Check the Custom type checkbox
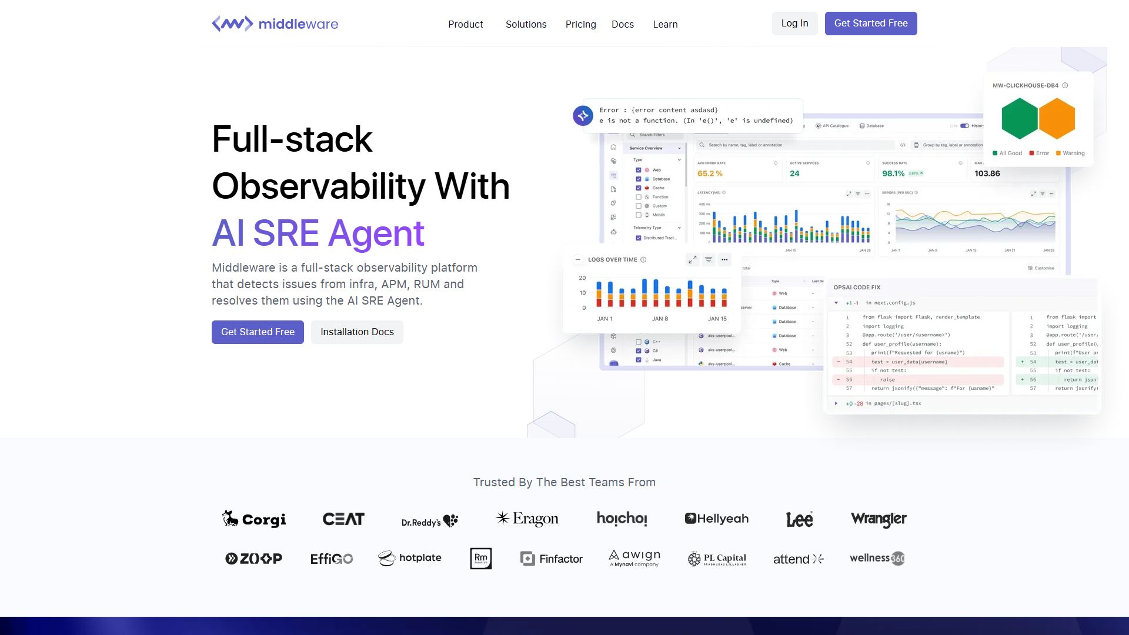The image size is (1129, 635). (639, 206)
